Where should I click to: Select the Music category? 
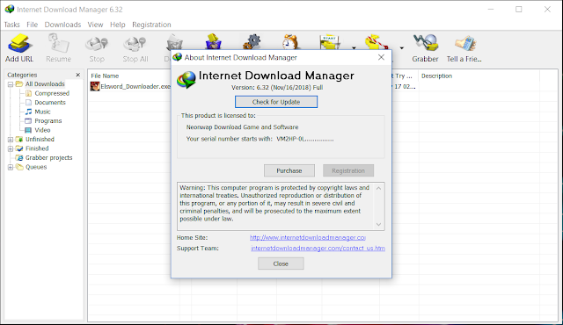pos(42,112)
